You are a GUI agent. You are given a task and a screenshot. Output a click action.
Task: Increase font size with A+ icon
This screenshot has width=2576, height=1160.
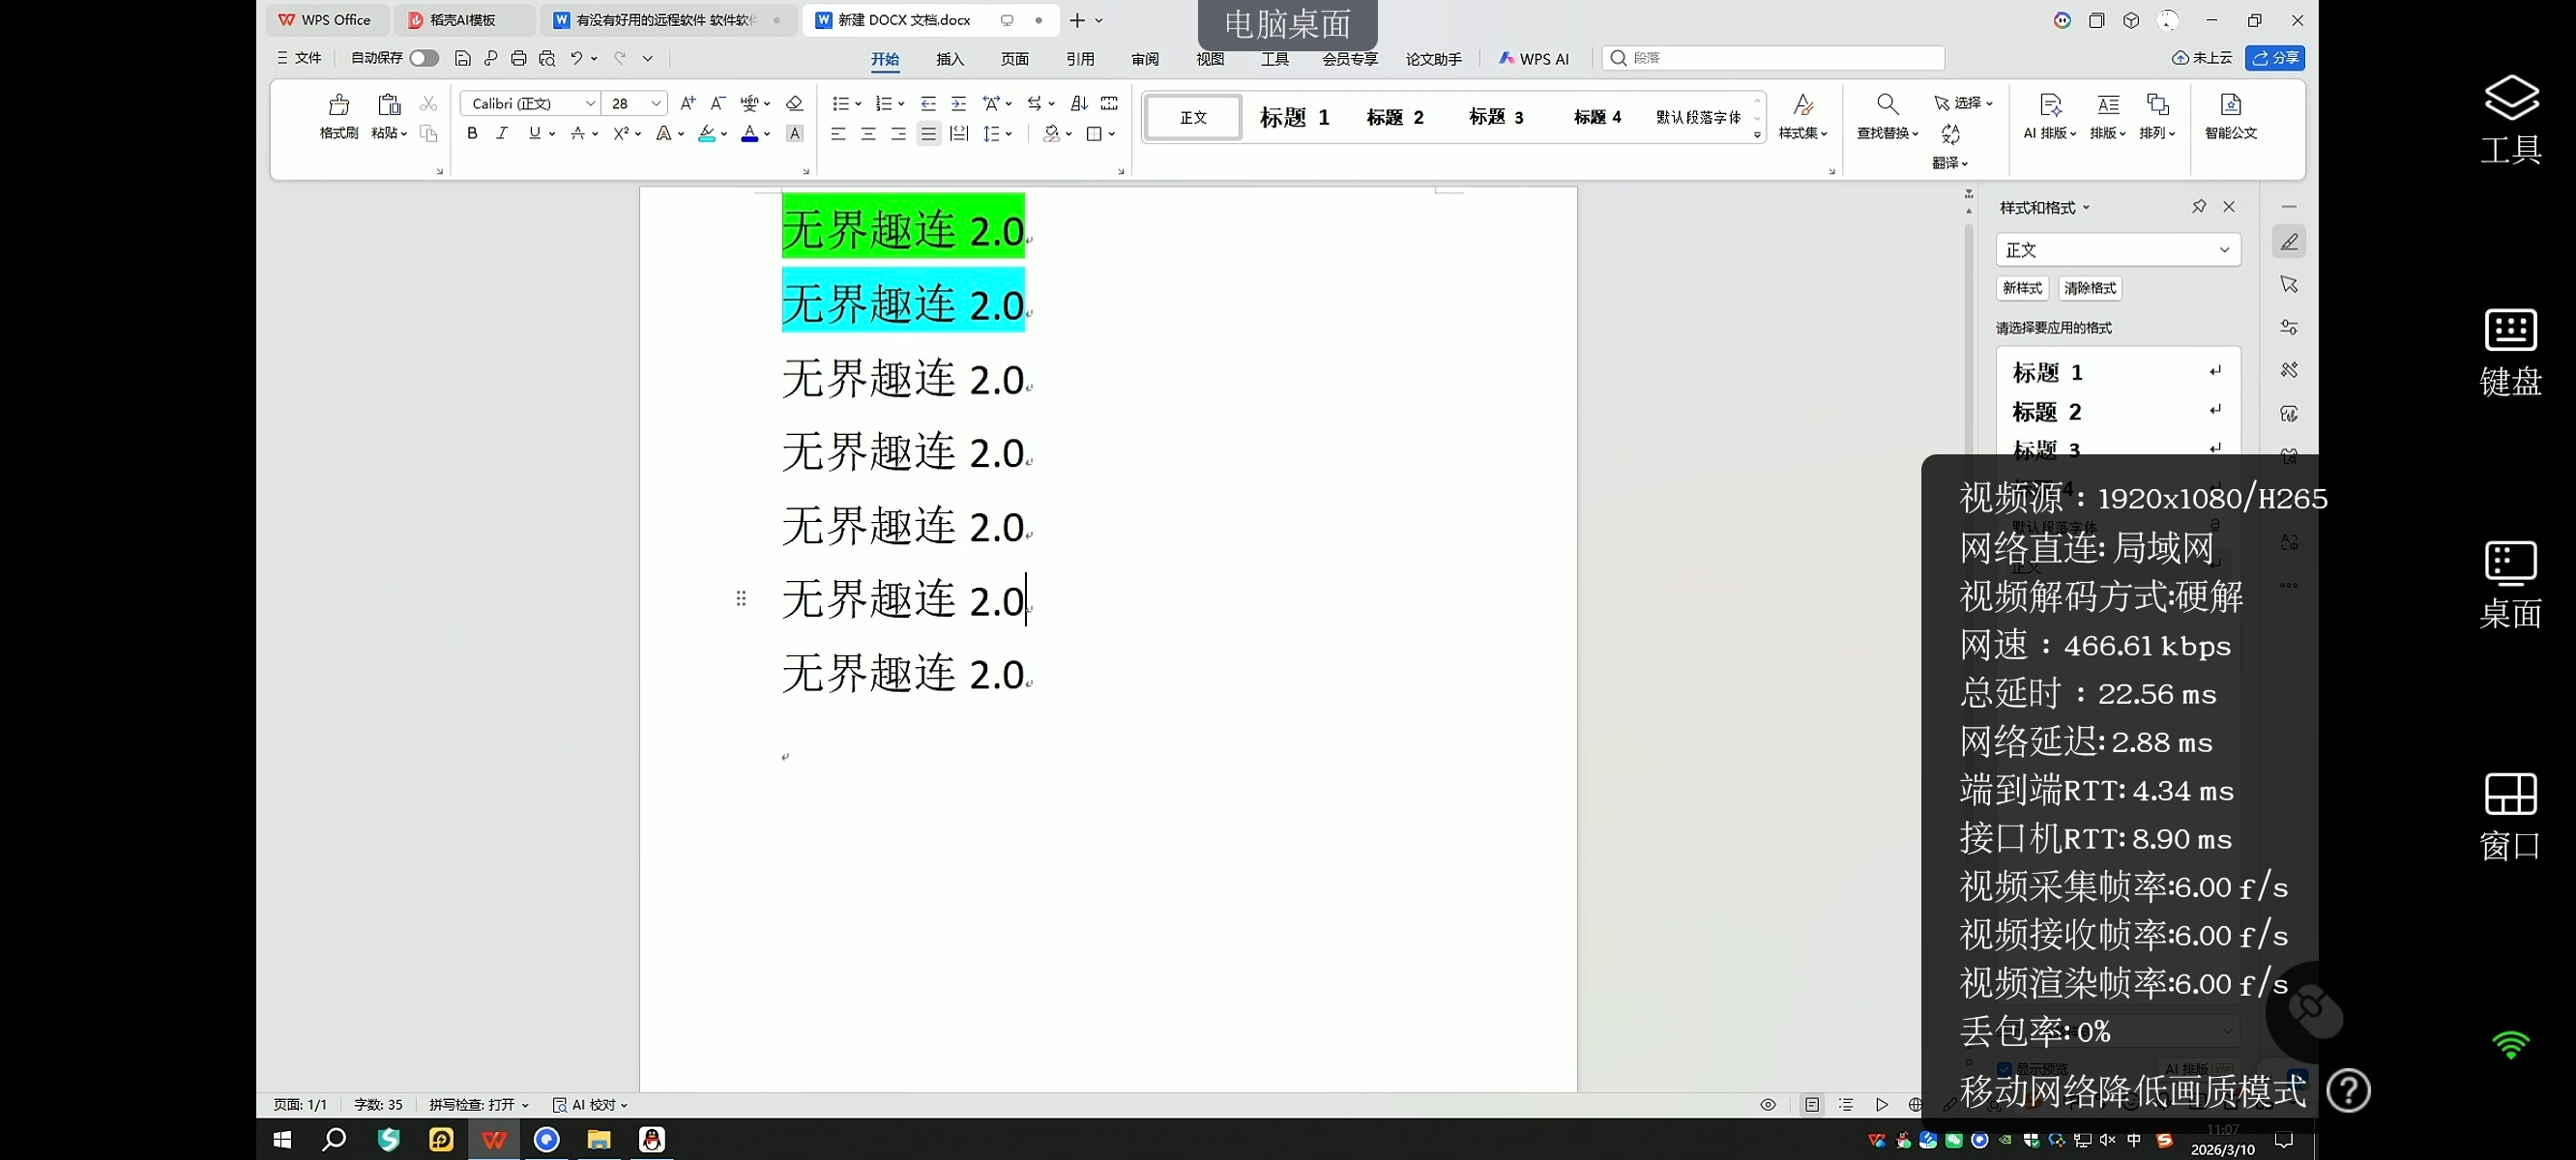[687, 102]
